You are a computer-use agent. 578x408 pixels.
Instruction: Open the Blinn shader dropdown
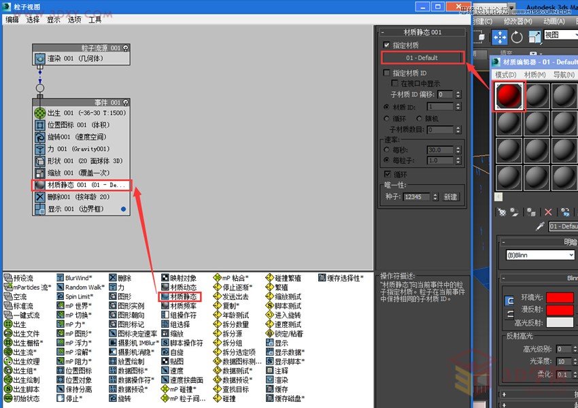[x=541, y=256]
